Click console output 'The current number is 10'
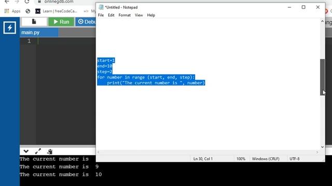 [61, 175]
